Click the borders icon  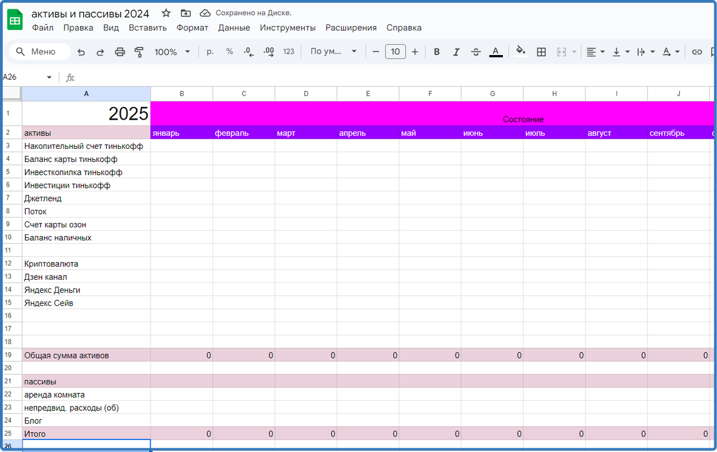click(541, 52)
